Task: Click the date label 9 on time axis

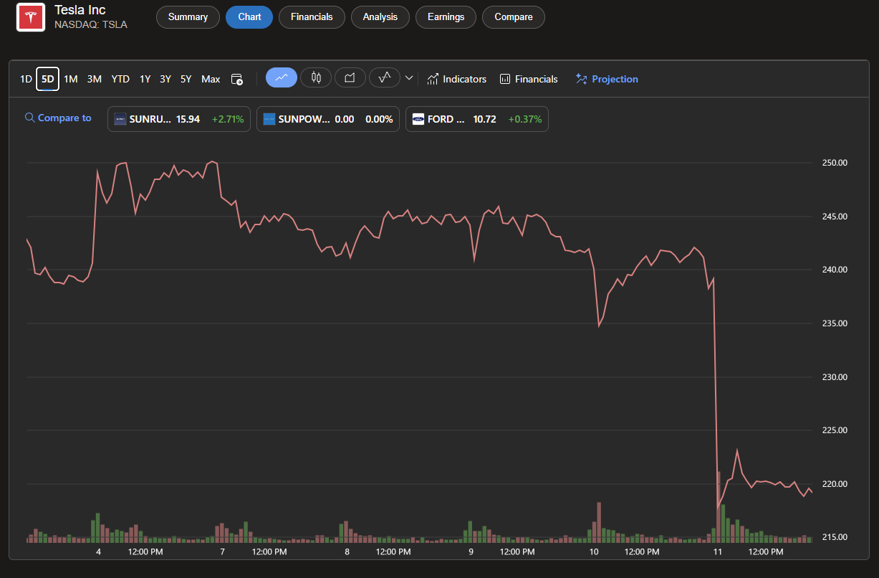Action: 471,552
